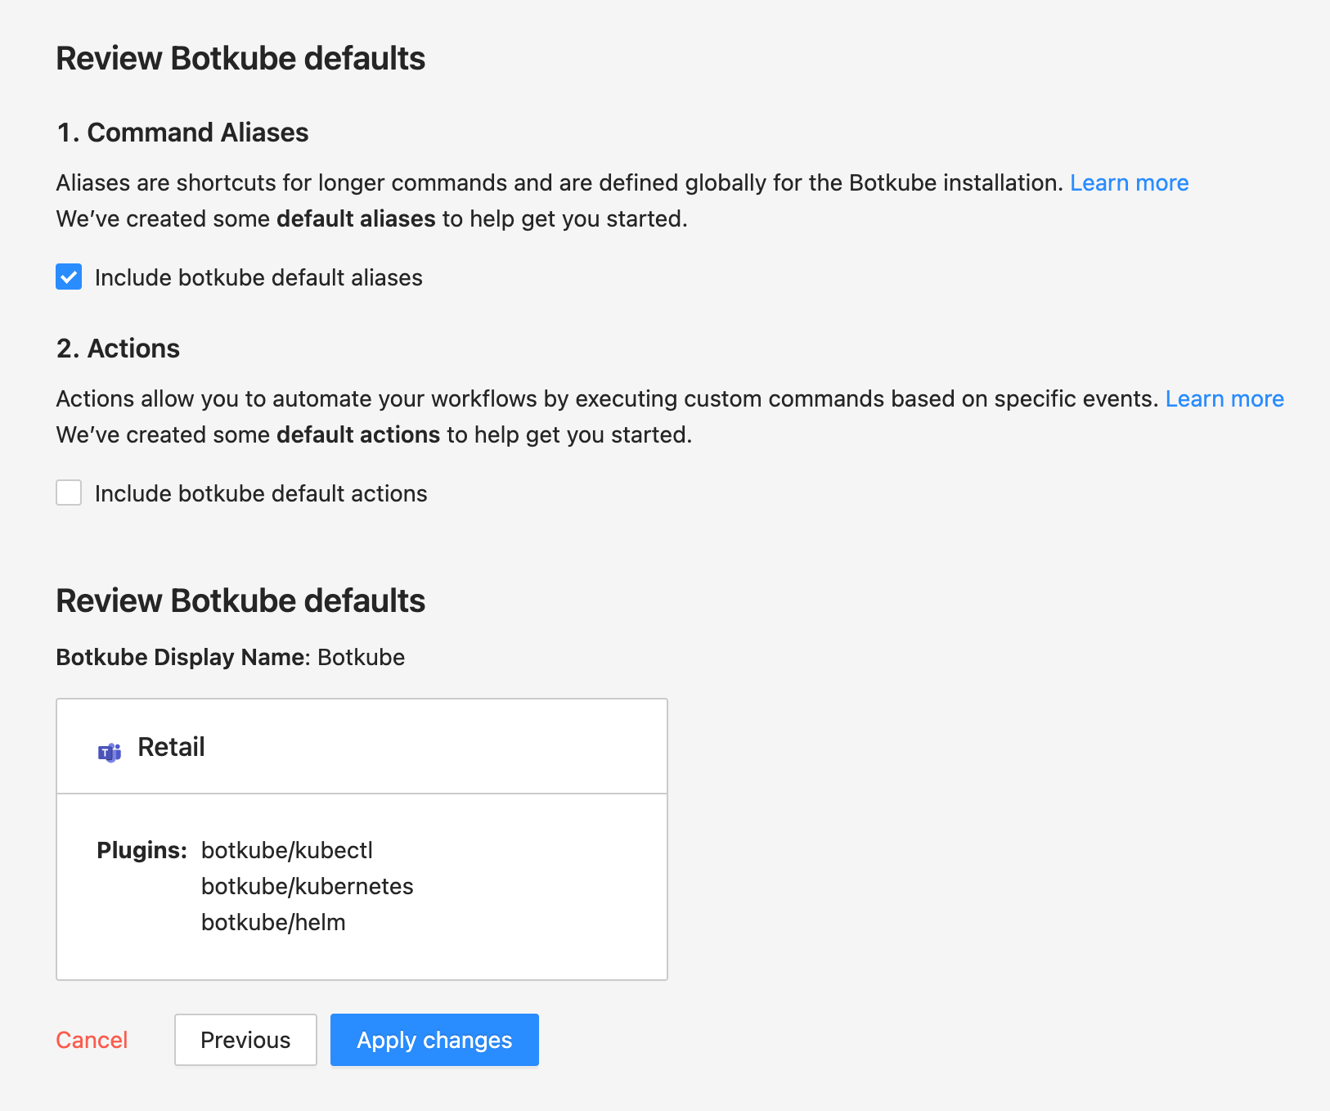Select the botkube/kubectl plugin text
This screenshot has width=1330, height=1111.
point(287,850)
